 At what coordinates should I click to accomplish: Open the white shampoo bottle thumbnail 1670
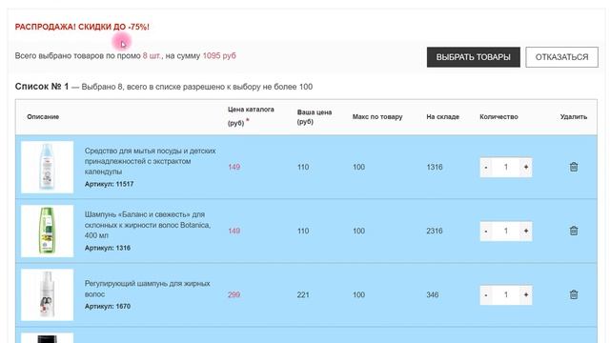pos(47,294)
